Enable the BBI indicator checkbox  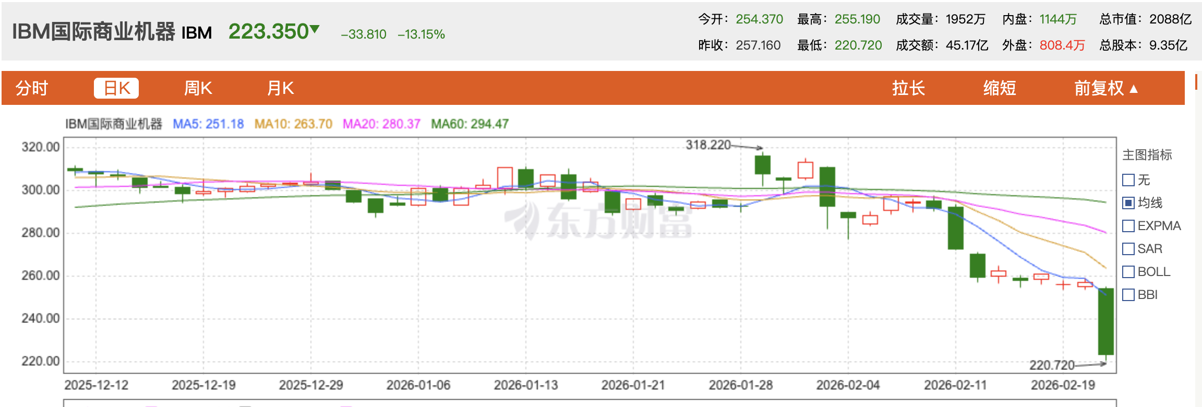[x=1128, y=295]
